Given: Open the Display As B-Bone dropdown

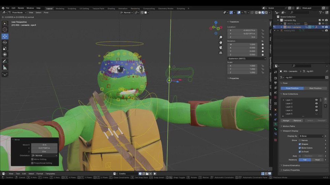Looking at the screenshot, I should tap(311, 136).
